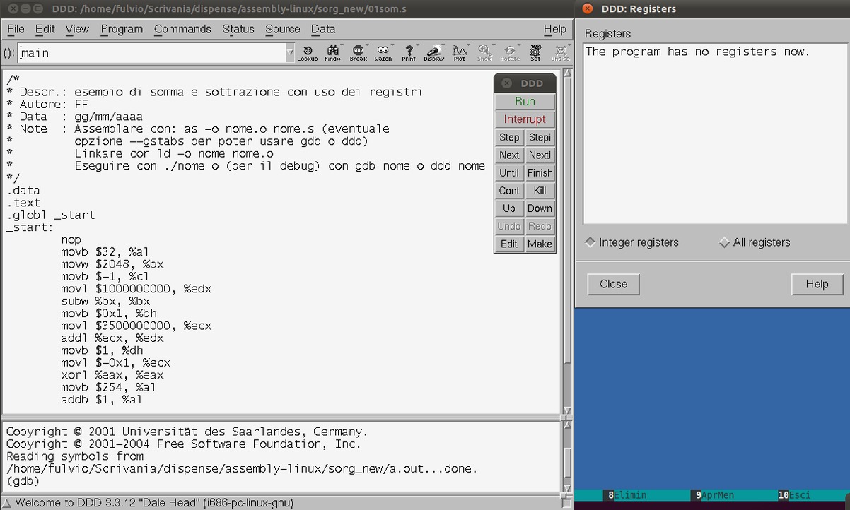Open the Source menu
This screenshot has height=510, width=850.
[x=283, y=29]
